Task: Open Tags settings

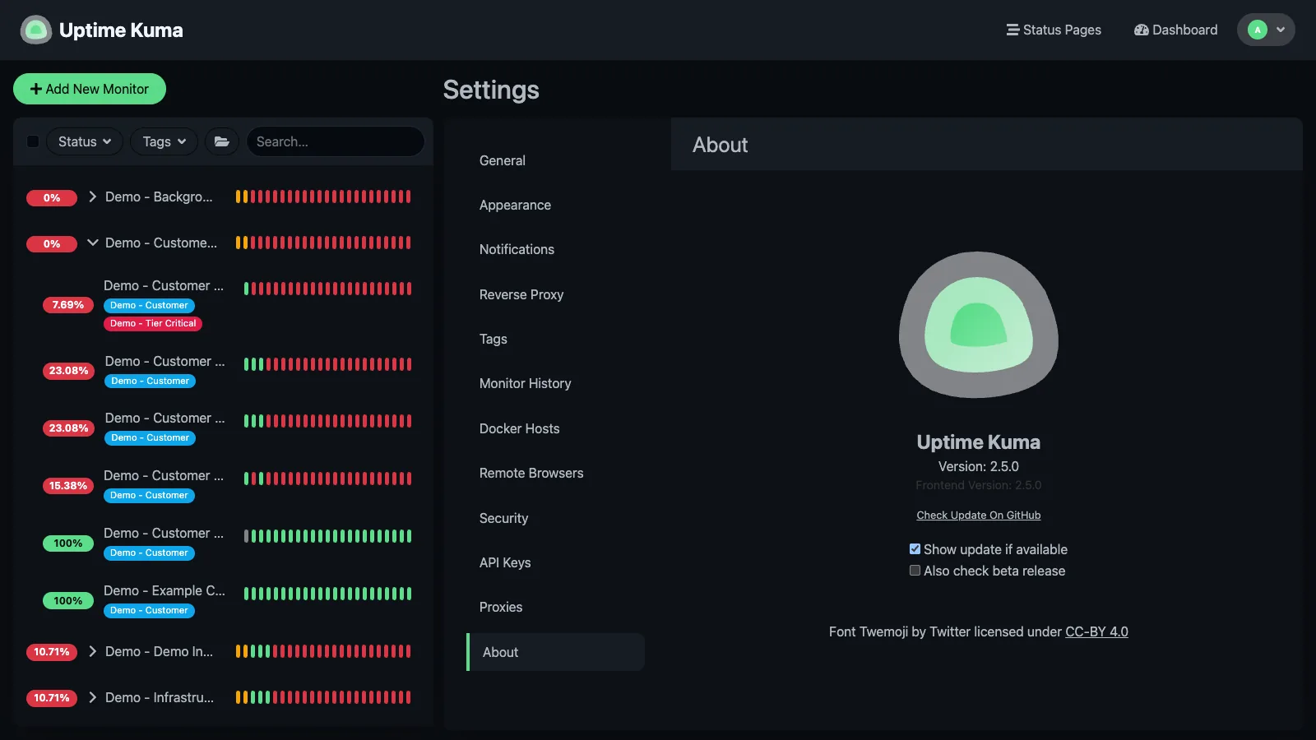Action: (x=555, y=339)
